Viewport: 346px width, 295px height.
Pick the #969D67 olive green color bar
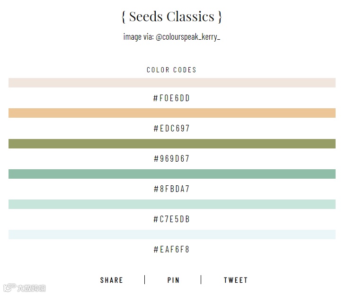tap(172, 144)
